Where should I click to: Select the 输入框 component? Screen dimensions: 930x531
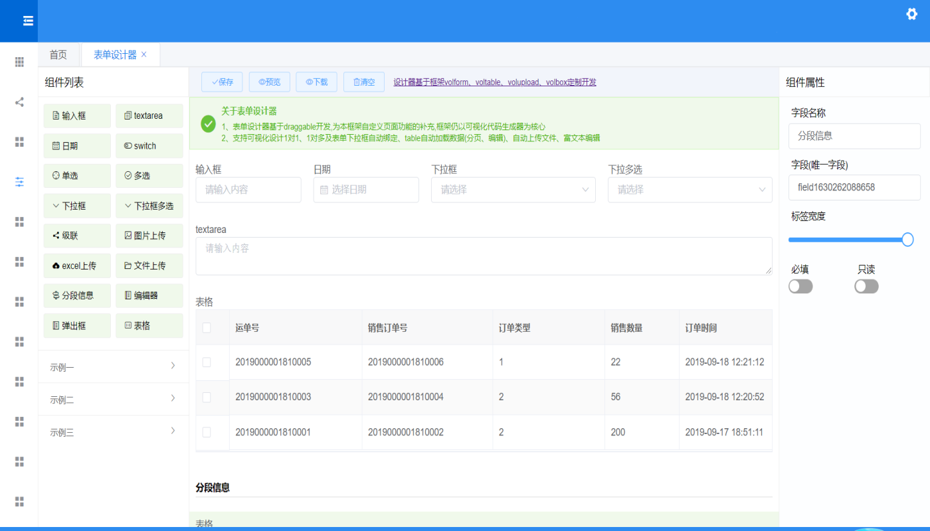[77, 115]
